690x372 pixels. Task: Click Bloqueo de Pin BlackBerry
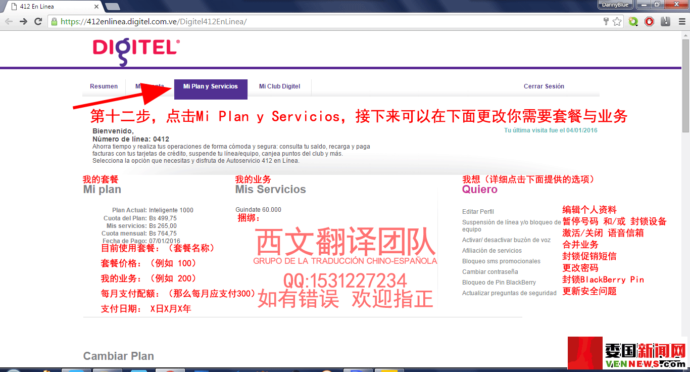pyautogui.click(x=499, y=283)
